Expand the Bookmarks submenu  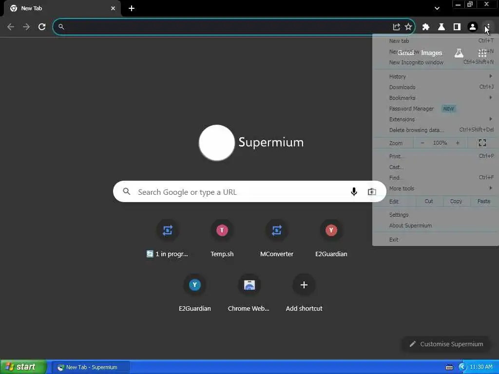tap(436, 97)
